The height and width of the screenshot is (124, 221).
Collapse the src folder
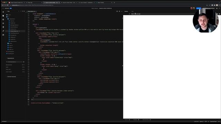click(9, 17)
